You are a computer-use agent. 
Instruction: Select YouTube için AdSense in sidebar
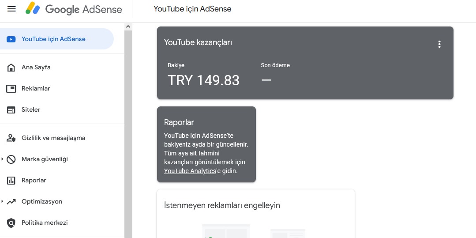pos(57,39)
